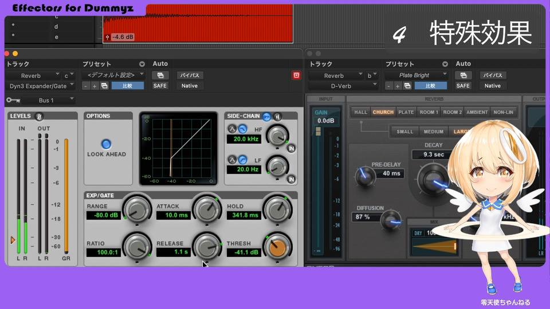Select HALL reverb algorithm
The width and height of the screenshot is (550, 309).
(360, 112)
